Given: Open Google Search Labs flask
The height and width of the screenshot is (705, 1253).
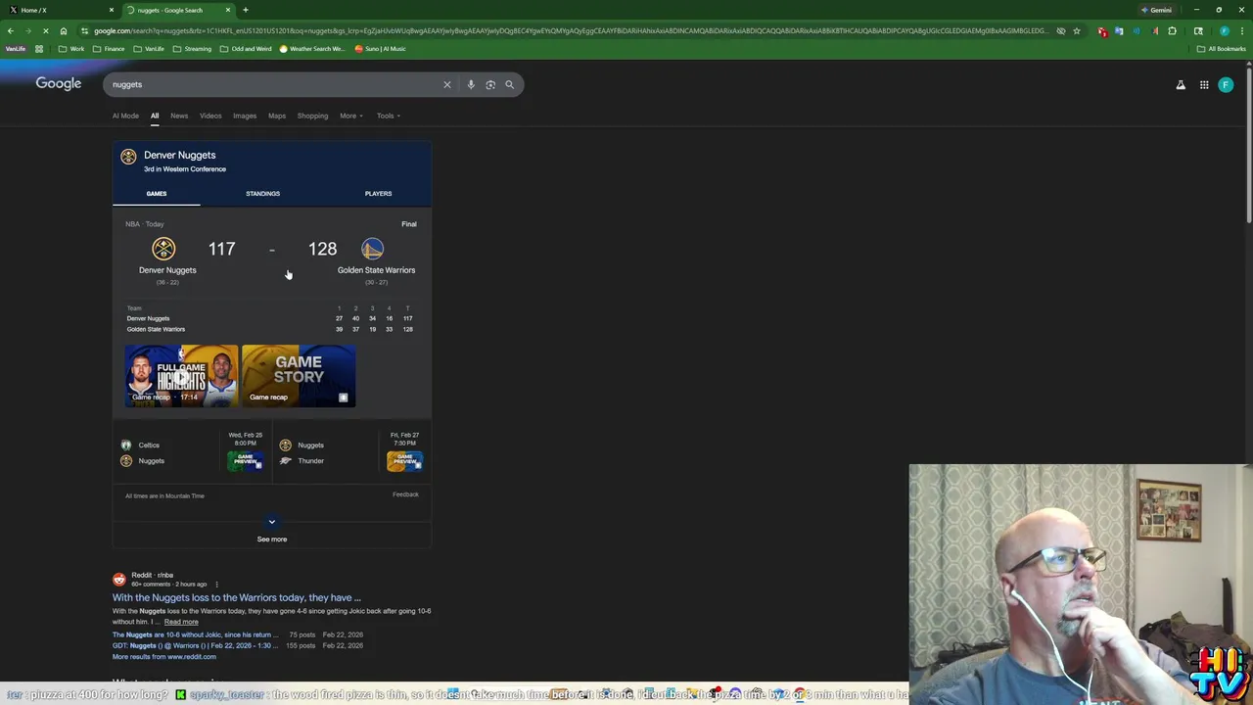Looking at the screenshot, I should (x=1181, y=85).
